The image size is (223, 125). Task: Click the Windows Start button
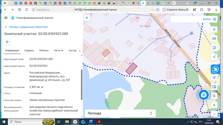pos(4,122)
